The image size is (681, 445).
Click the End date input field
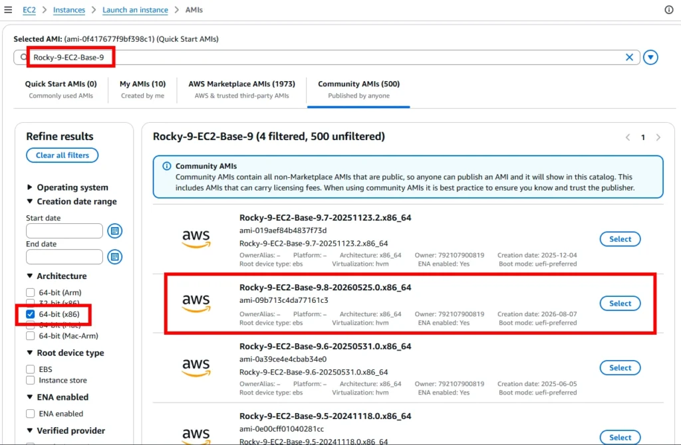coord(65,257)
